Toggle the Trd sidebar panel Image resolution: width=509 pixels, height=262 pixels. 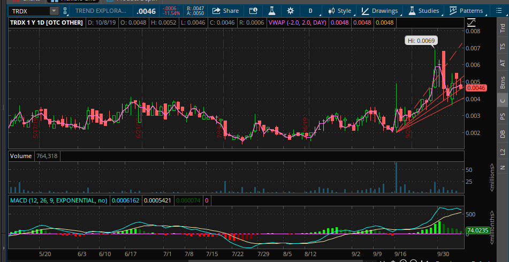tap(502, 29)
